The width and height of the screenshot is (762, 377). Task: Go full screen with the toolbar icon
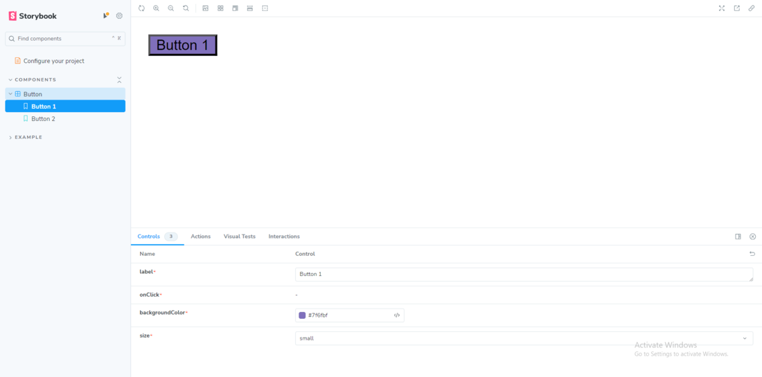(722, 8)
